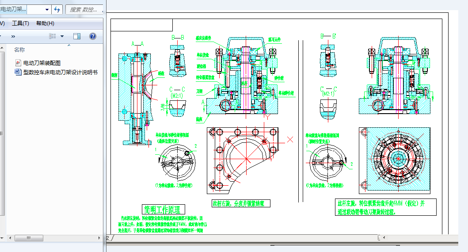Expand hidden toolbar commands chevron

click(13, 36)
